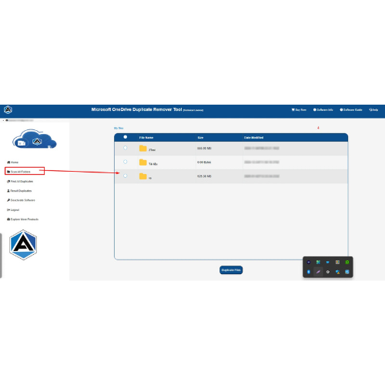Click Logout in the sidebar
The height and width of the screenshot is (385, 385).
pos(13,210)
